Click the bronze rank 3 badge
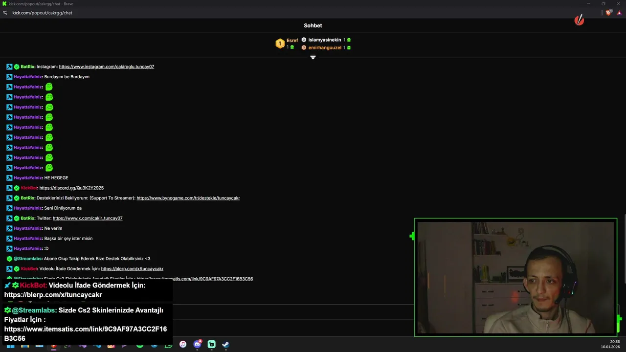The width and height of the screenshot is (626, 352). (x=304, y=48)
